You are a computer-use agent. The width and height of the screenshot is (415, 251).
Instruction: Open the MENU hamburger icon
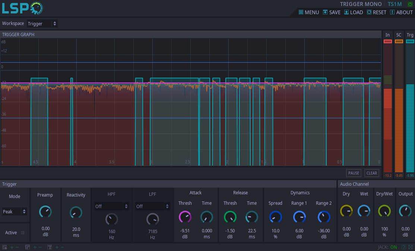[x=301, y=12]
